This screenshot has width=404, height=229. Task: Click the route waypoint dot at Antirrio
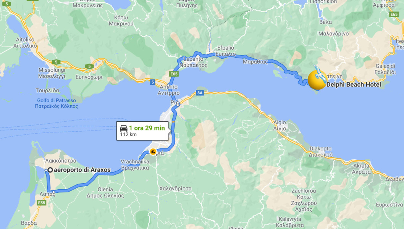click(168, 86)
